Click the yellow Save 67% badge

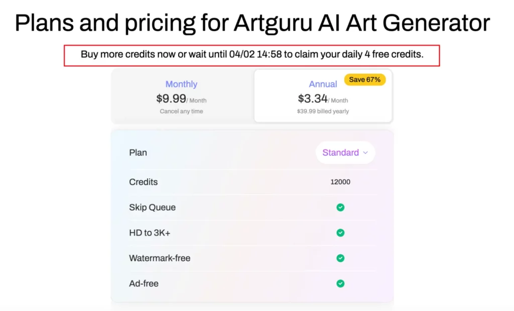365,79
